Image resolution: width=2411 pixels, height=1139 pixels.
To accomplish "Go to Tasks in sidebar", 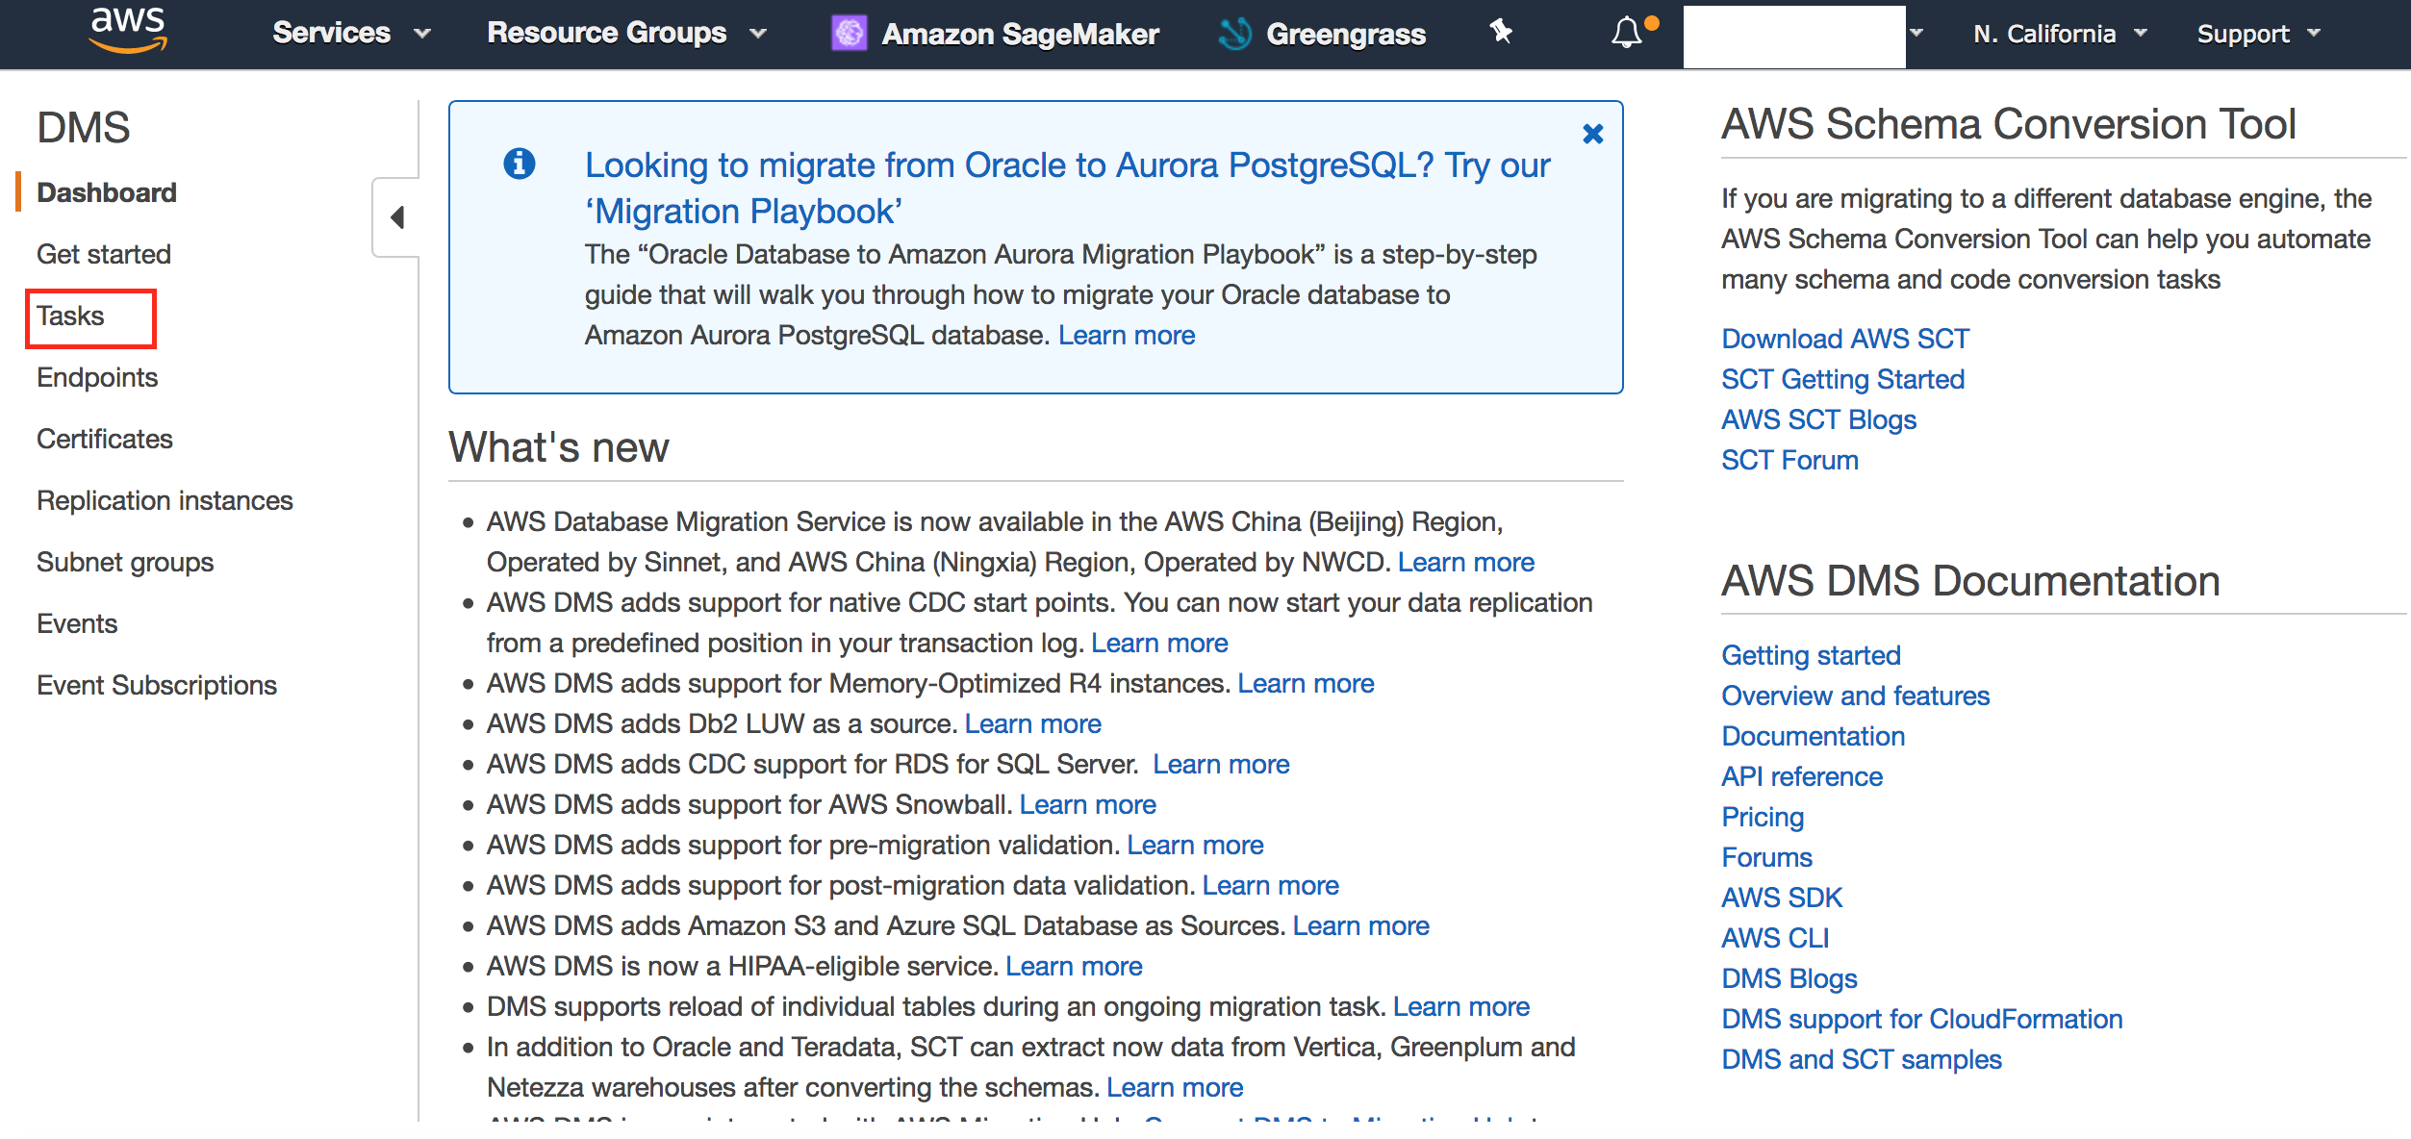I will (x=70, y=316).
